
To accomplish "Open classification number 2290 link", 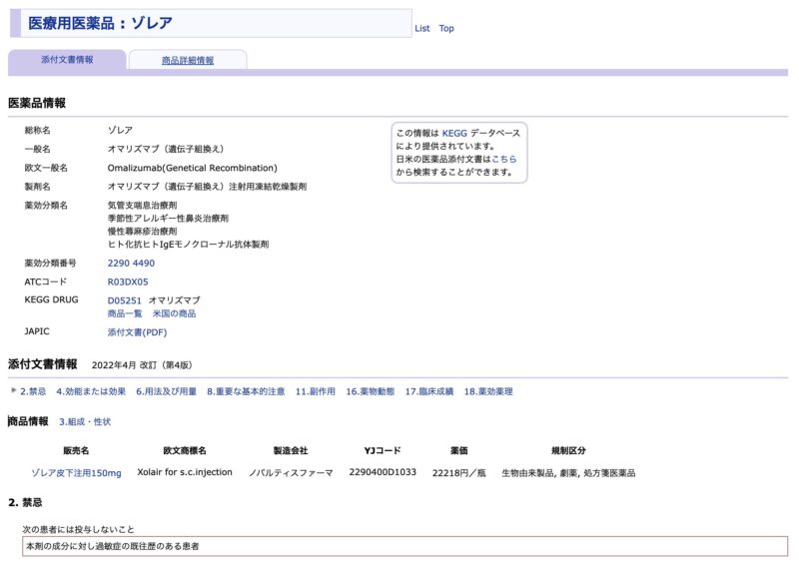I will click(x=119, y=264).
